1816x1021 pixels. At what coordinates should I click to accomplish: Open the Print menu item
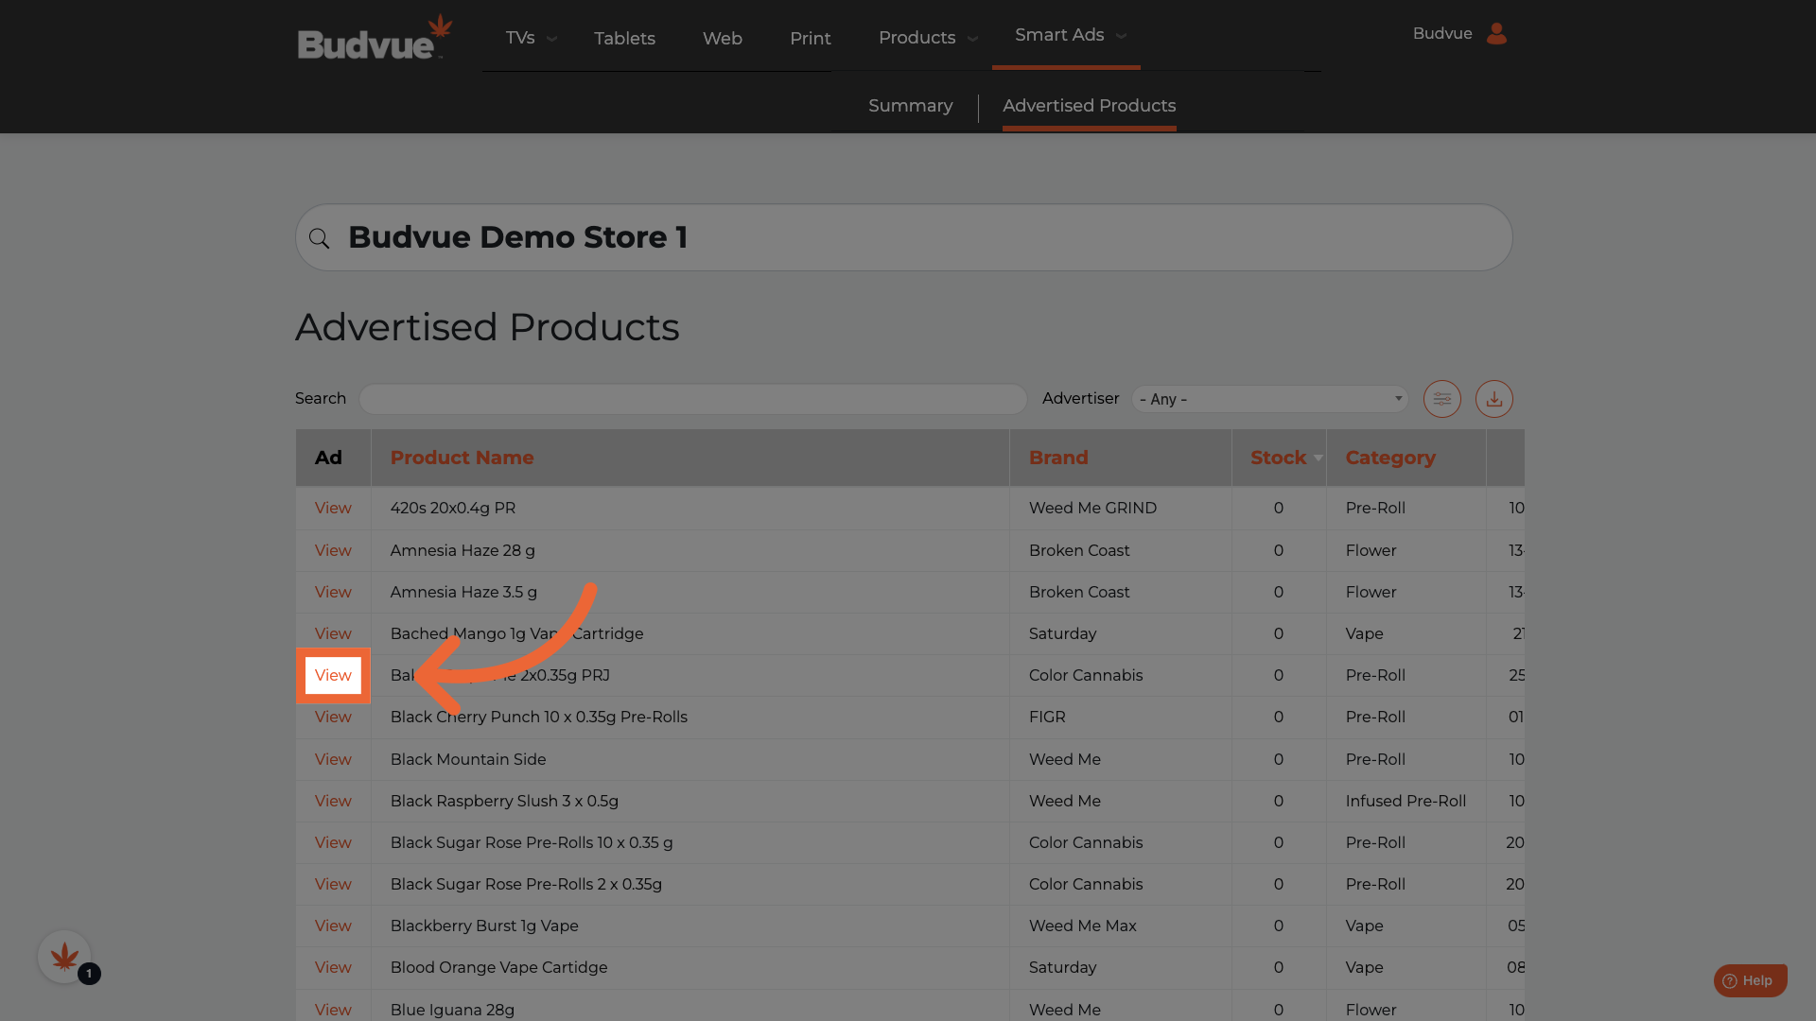click(x=810, y=39)
